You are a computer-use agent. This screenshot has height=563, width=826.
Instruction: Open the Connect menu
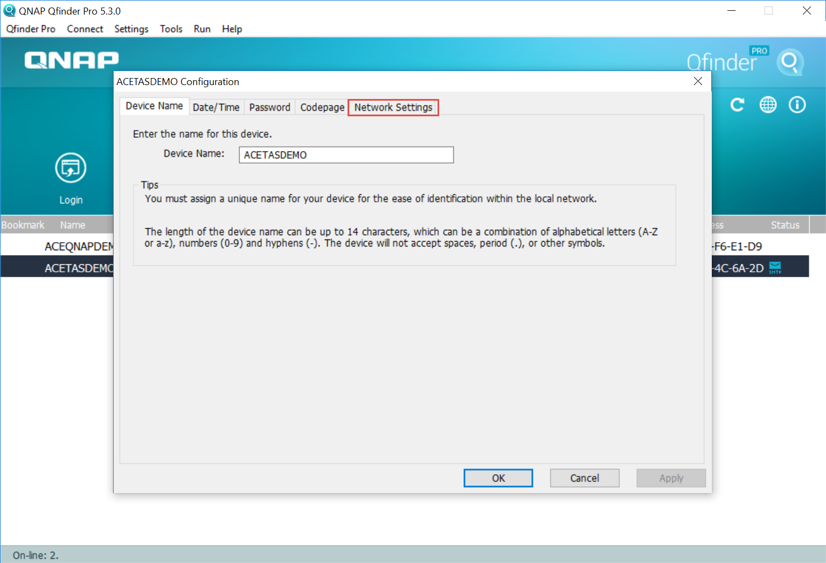tap(85, 29)
